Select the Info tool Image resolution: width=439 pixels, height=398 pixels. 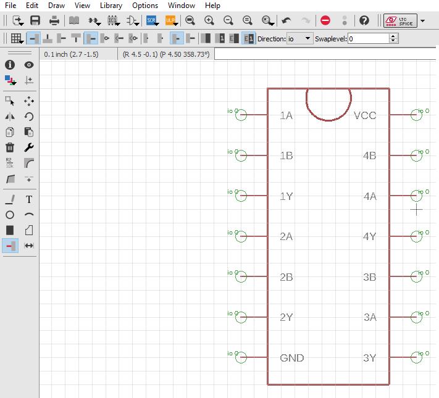pos(10,65)
